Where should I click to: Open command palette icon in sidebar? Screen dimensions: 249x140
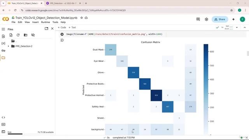pyautogui.click(x=4, y=124)
